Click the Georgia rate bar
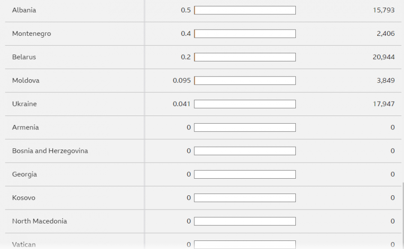 coord(245,174)
